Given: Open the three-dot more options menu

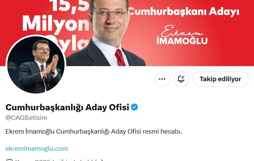Looking at the screenshot, I should coord(162,79).
